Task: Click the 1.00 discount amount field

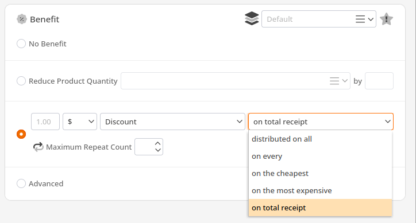Action: coord(45,122)
